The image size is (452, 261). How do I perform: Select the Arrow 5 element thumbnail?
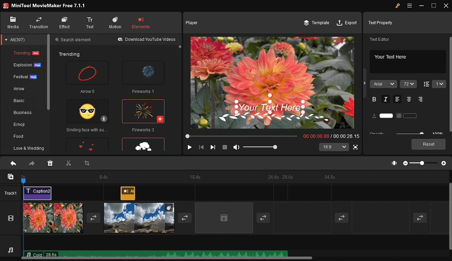(x=88, y=72)
